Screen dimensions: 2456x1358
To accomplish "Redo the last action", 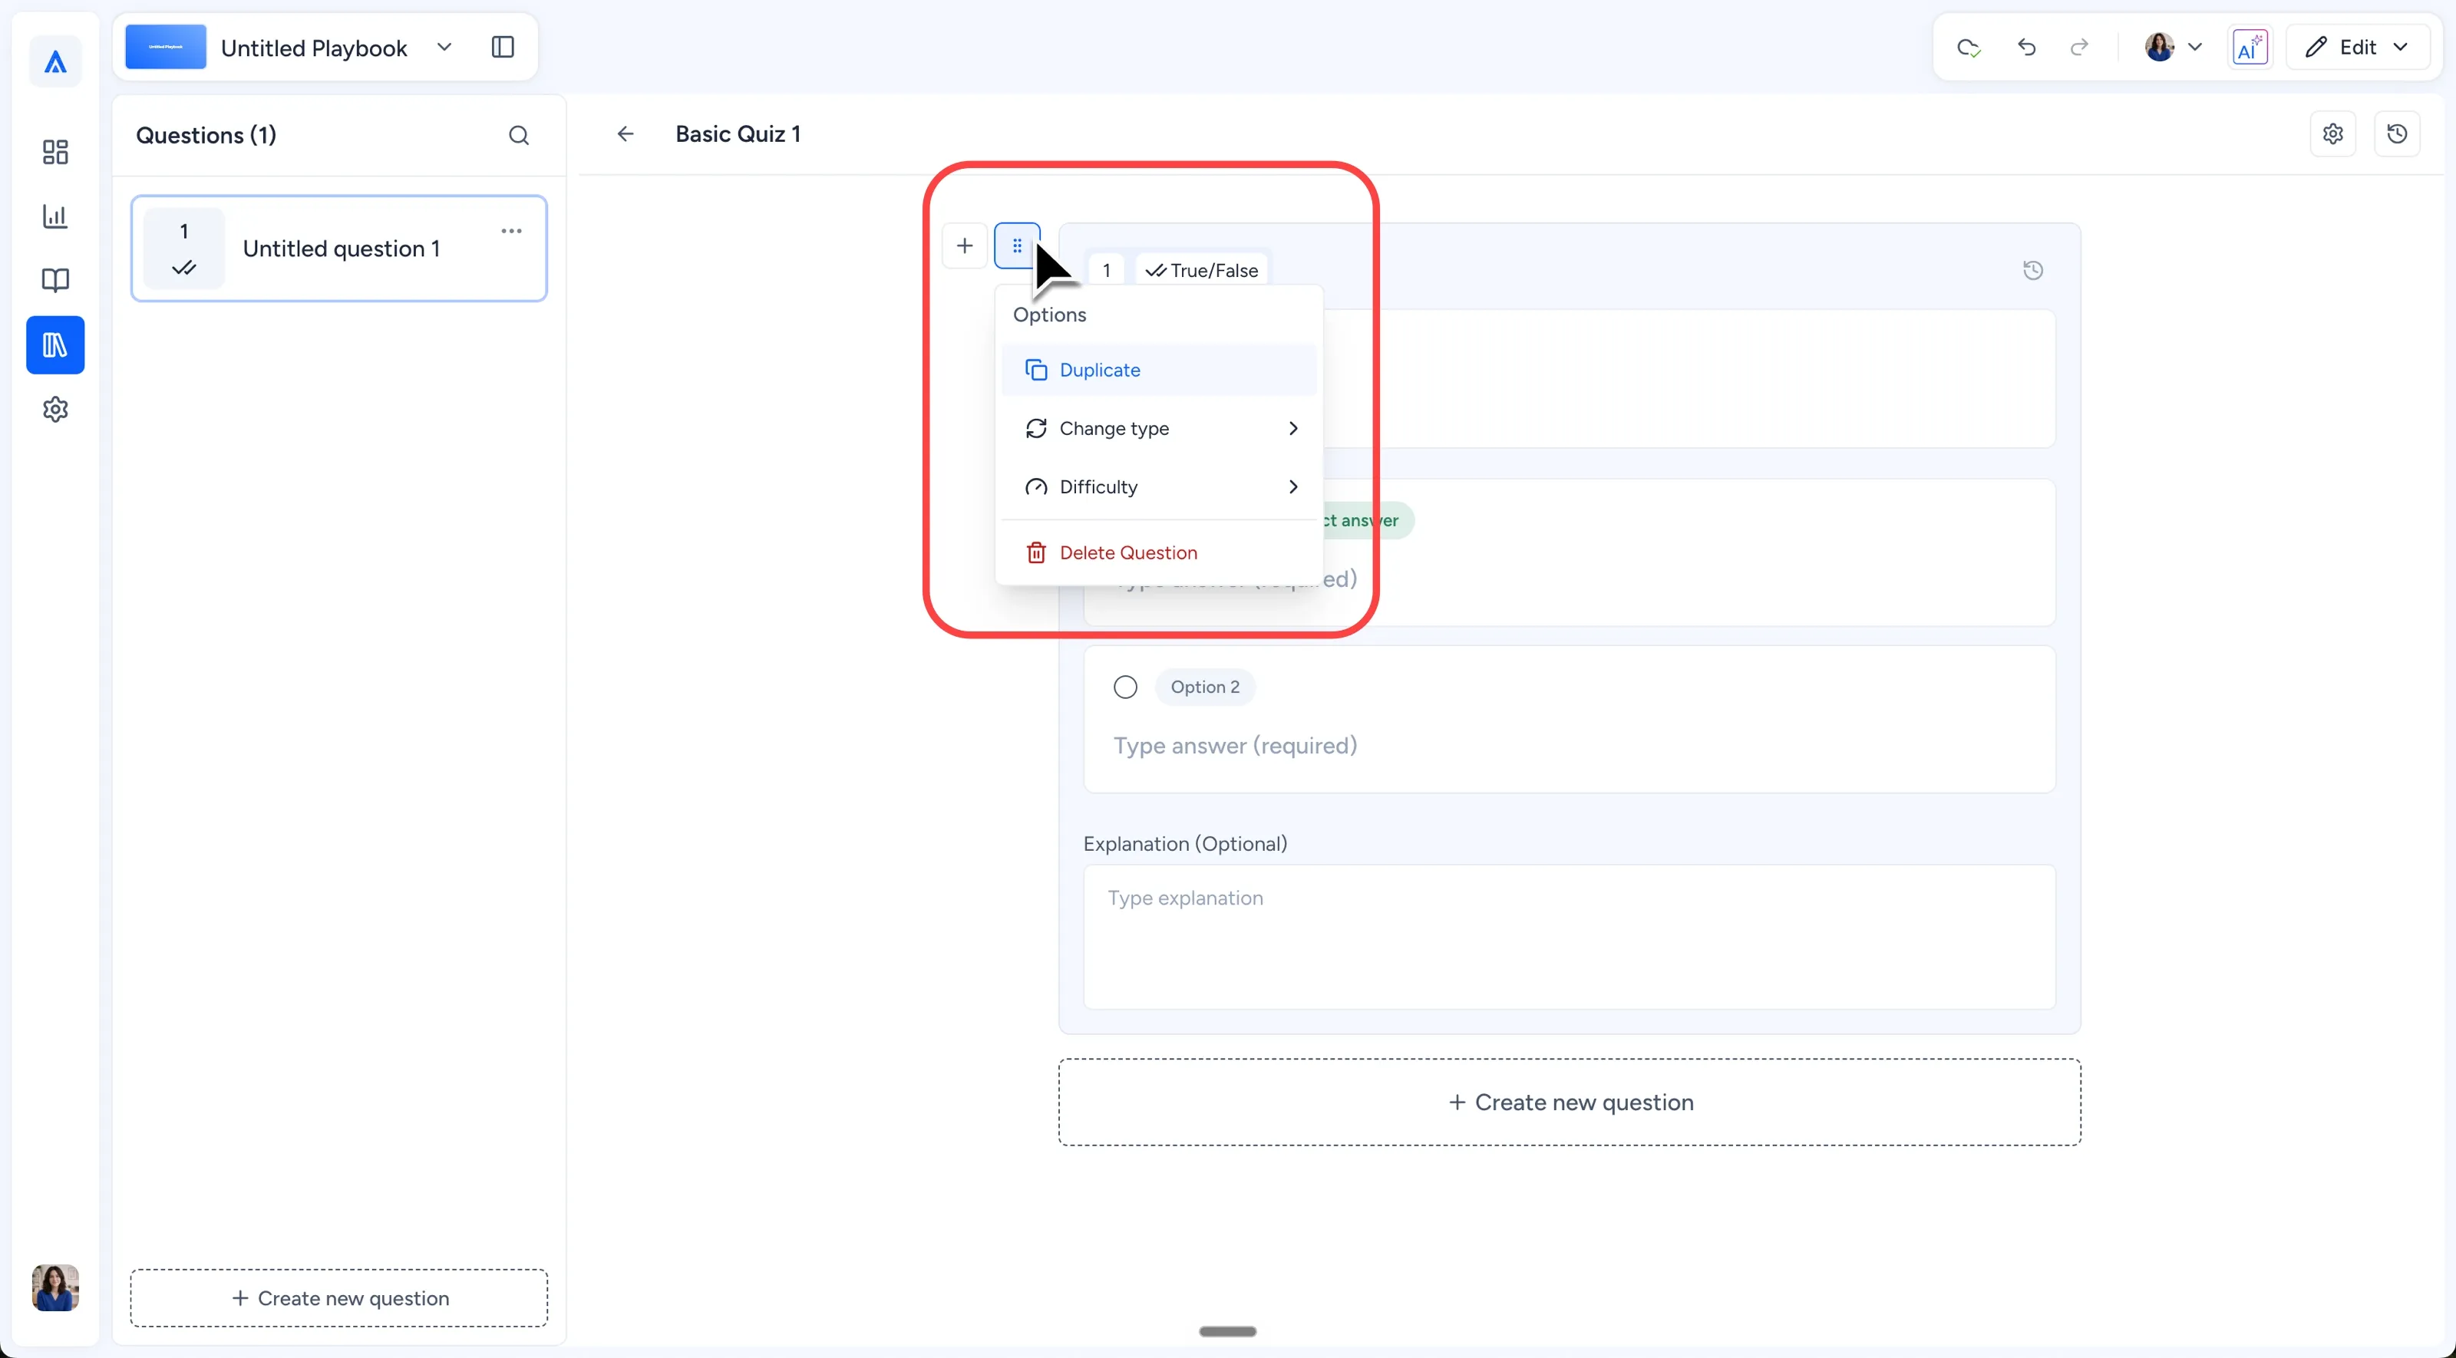I will (2079, 48).
